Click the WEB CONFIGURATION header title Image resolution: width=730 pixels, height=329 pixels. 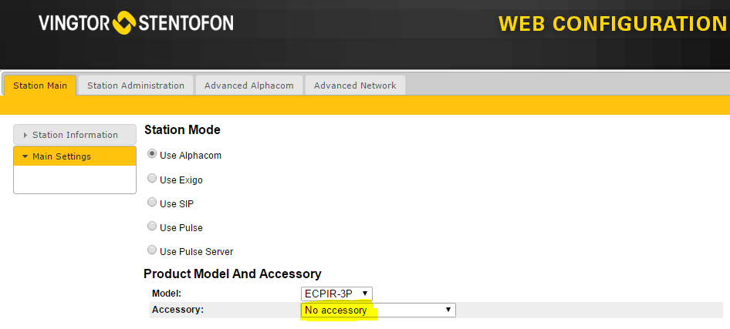click(x=613, y=24)
